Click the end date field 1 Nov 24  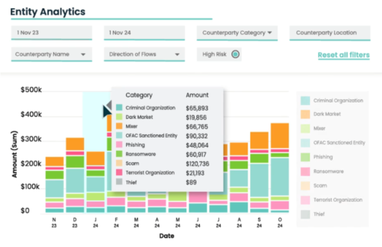144,33
